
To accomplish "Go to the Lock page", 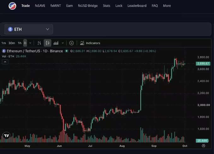I will tap(119, 6).
